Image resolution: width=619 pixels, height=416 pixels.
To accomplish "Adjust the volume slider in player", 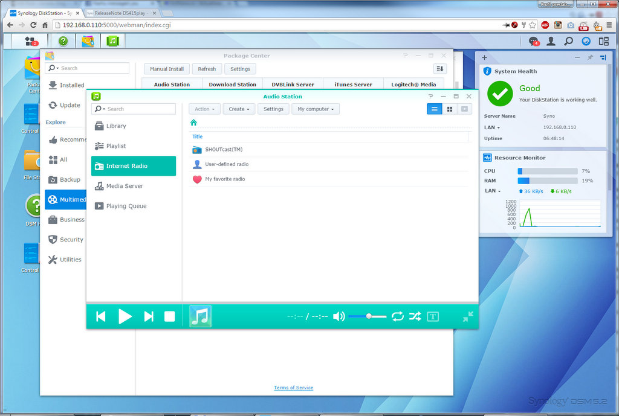I will pyautogui.click(x=368, y=316).
